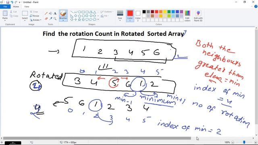Image resolution: width=258 pixels, height=145 pixels.
Task: Click the Save icon in the quick access toolbar
Action: pyautogui.click(x=8, y=2)
